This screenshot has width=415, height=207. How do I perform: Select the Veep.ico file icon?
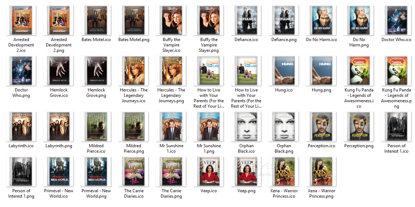tap(209, 172)
